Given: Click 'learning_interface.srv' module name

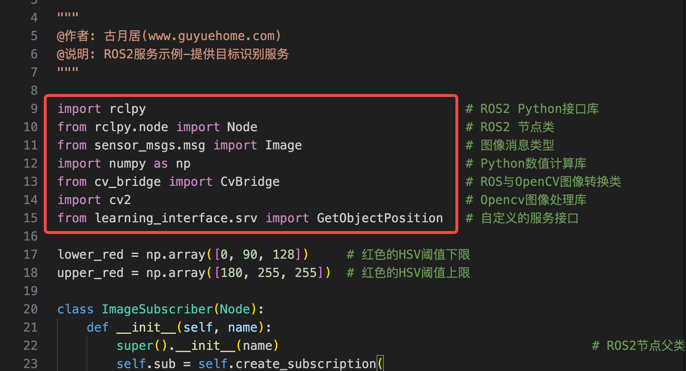Looking at the screenshot, I should click(176, 218).
